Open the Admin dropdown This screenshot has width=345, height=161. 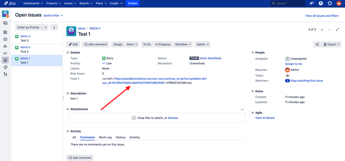tap(203, 44)
